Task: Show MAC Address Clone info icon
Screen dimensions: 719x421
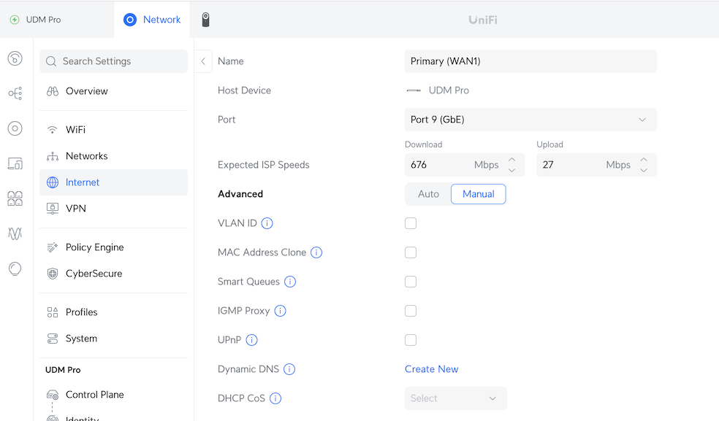Action: tap(316, 252)
